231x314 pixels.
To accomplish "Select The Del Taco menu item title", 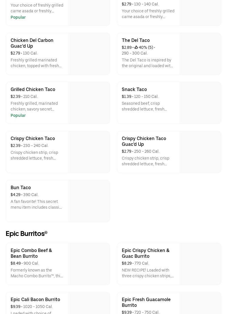I will pos(136,40).
